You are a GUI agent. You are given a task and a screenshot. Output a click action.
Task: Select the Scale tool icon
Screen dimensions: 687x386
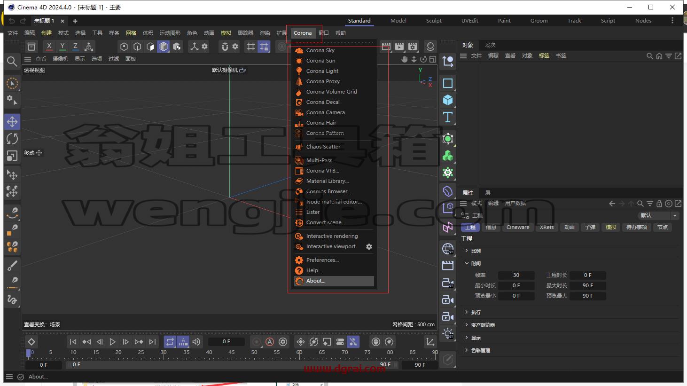[x=12, y=156]
